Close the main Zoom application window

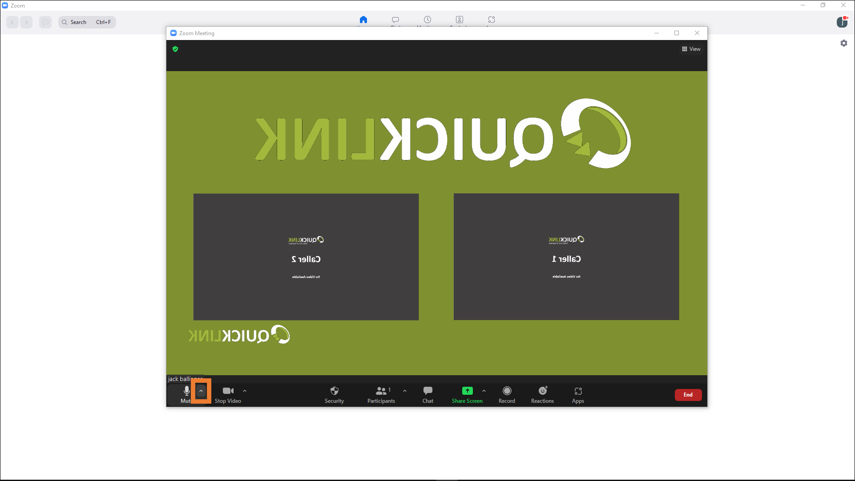pyautogui.click(x=843, y=5)
